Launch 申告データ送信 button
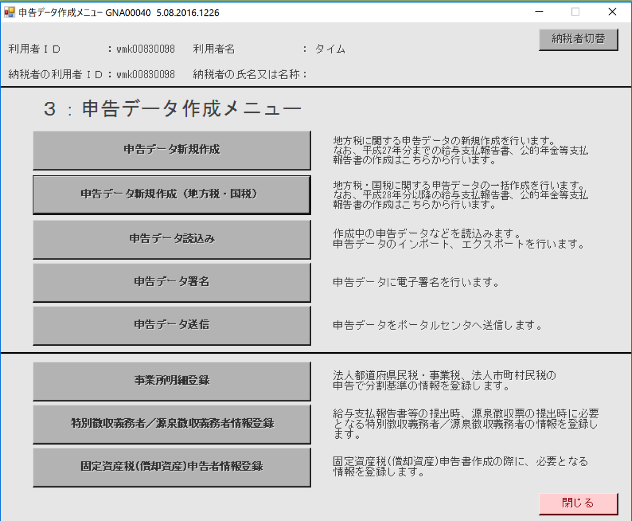 pos(171,325)
